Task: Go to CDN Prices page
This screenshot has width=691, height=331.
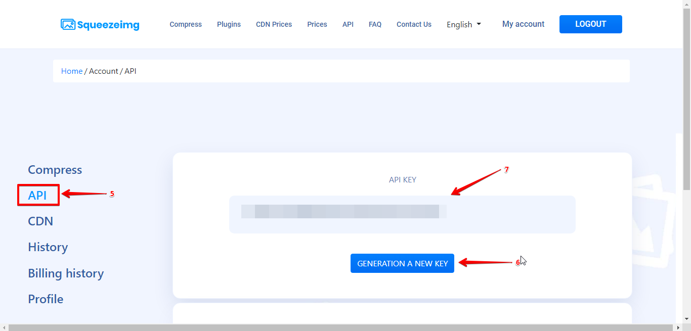Action: (x=274, y=24)
